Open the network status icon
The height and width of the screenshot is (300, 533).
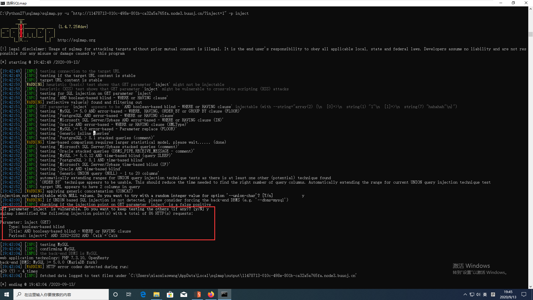pos(472,294)
